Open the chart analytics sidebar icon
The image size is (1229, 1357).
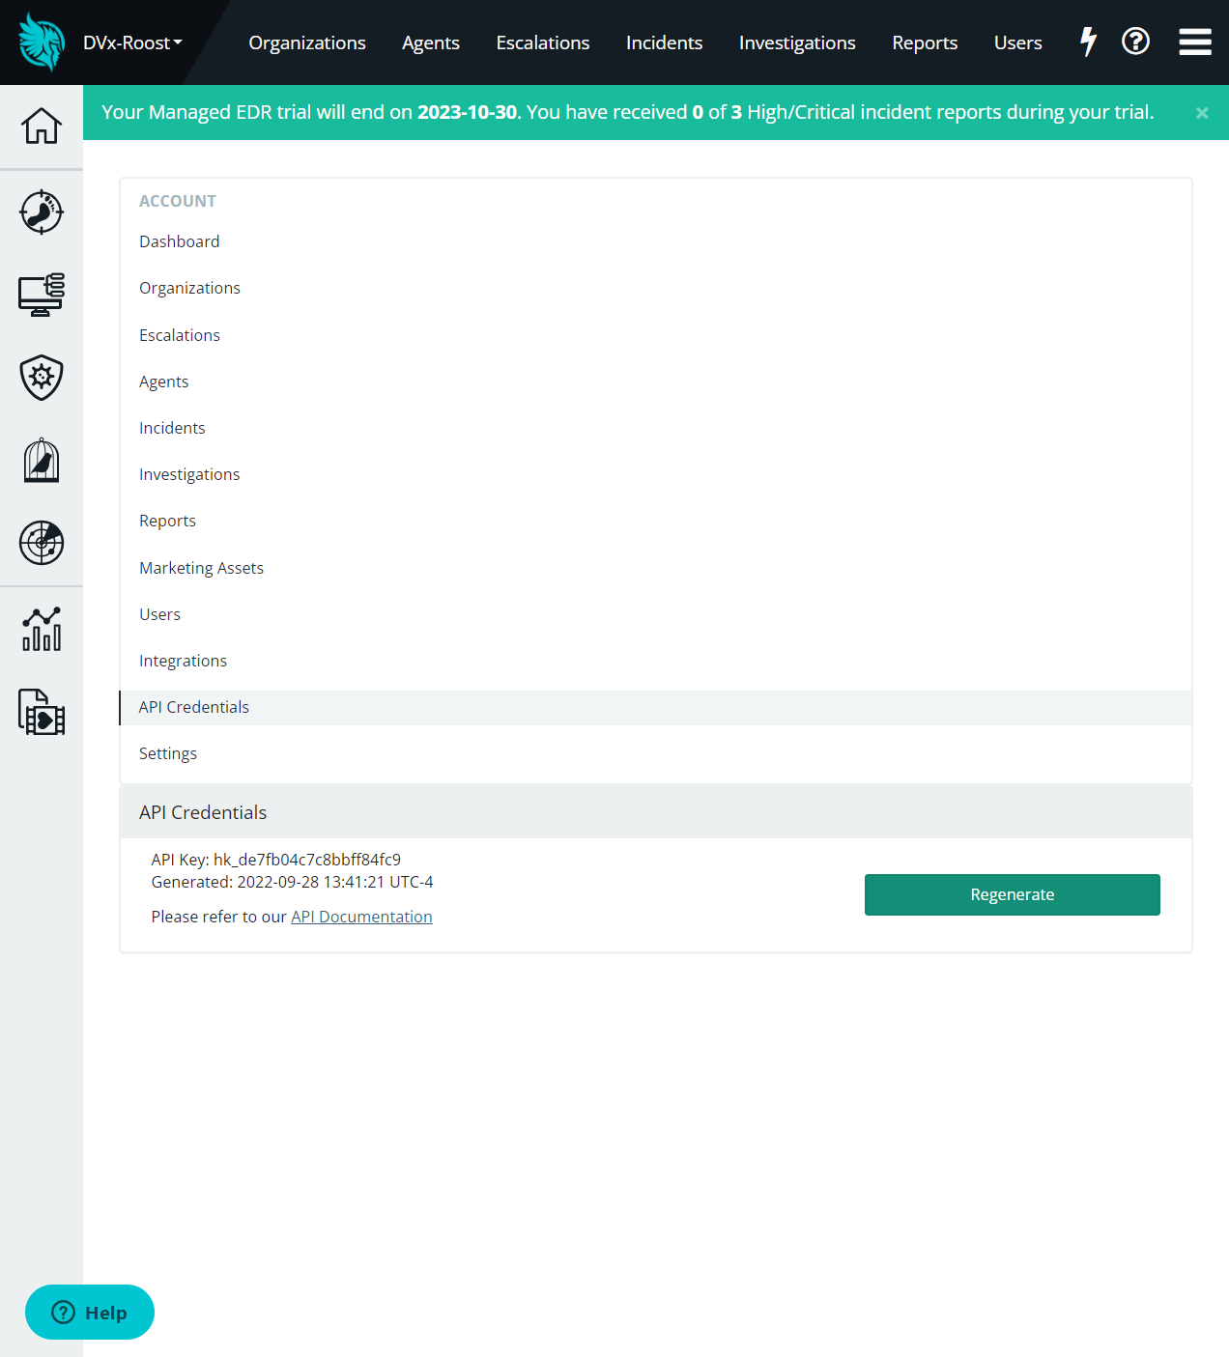click(x=42, y=629)
